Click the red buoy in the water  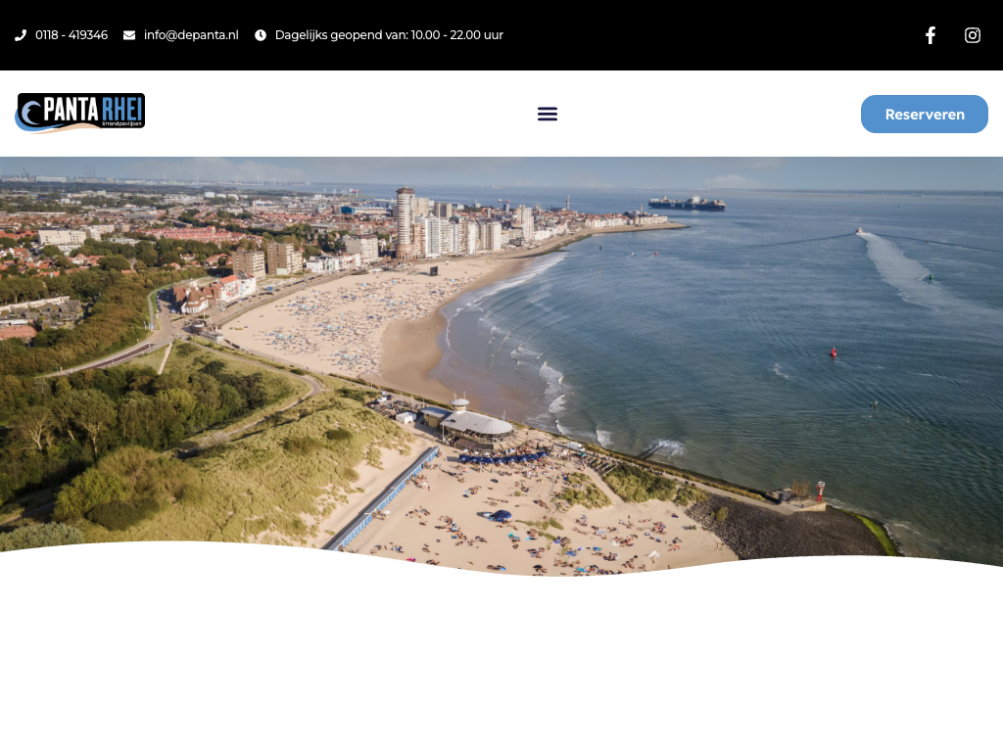pos(834,352)
